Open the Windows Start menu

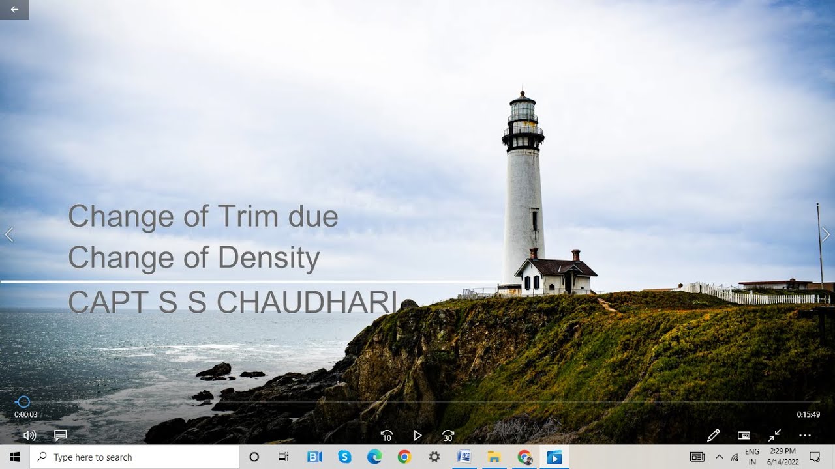[x=14, y=457]
